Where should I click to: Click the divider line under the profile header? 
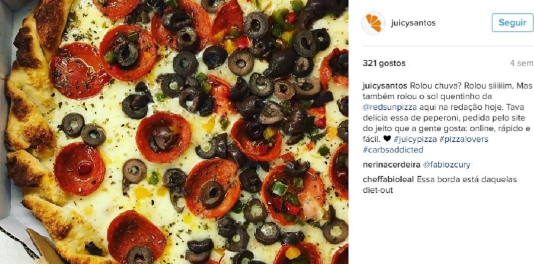[447, 46]
